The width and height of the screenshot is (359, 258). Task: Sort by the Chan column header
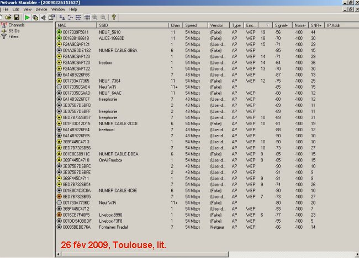[176, 25]
